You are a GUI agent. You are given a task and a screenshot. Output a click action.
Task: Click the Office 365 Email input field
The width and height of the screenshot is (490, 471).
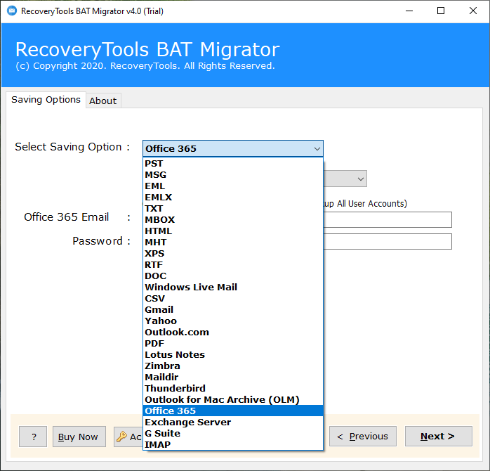click(x=388, y=220)
